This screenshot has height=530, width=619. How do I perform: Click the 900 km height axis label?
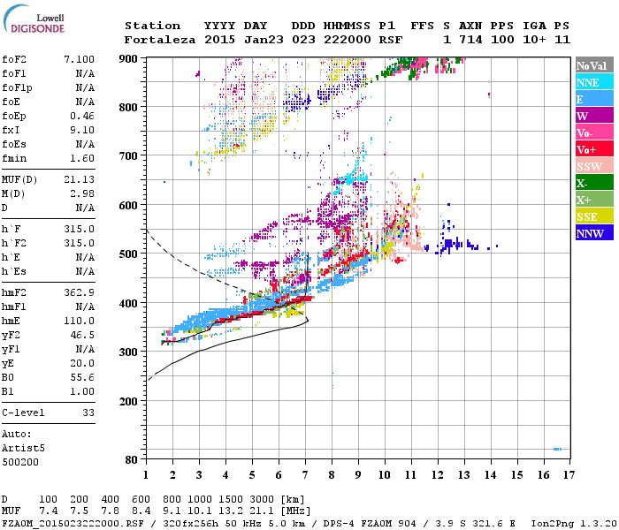[x=128, y=59]
